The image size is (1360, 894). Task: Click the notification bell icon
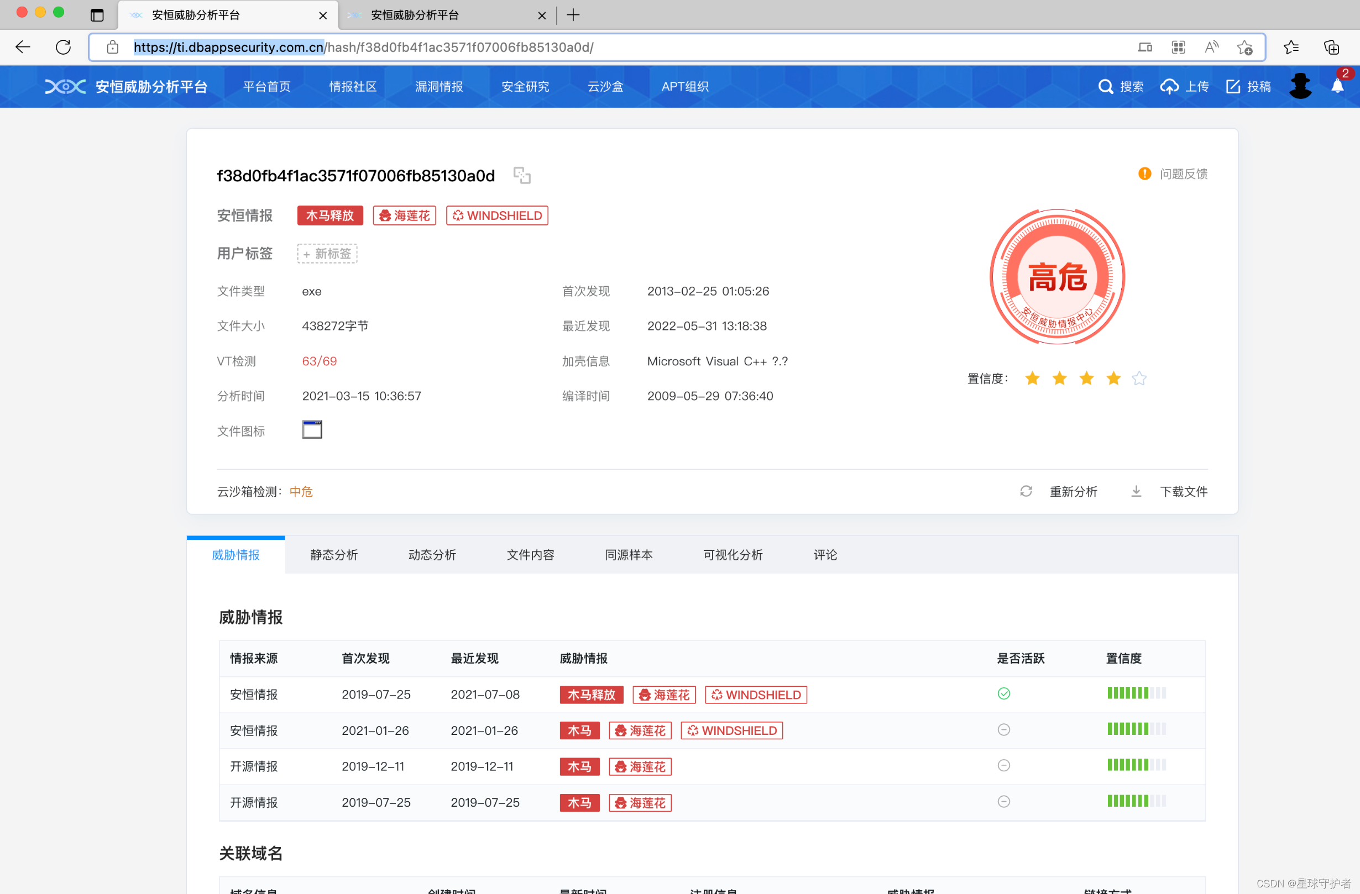(x=1337, y=86)
